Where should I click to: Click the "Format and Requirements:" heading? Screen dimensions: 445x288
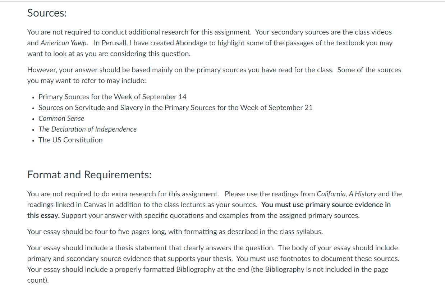(x=90, y=175)
